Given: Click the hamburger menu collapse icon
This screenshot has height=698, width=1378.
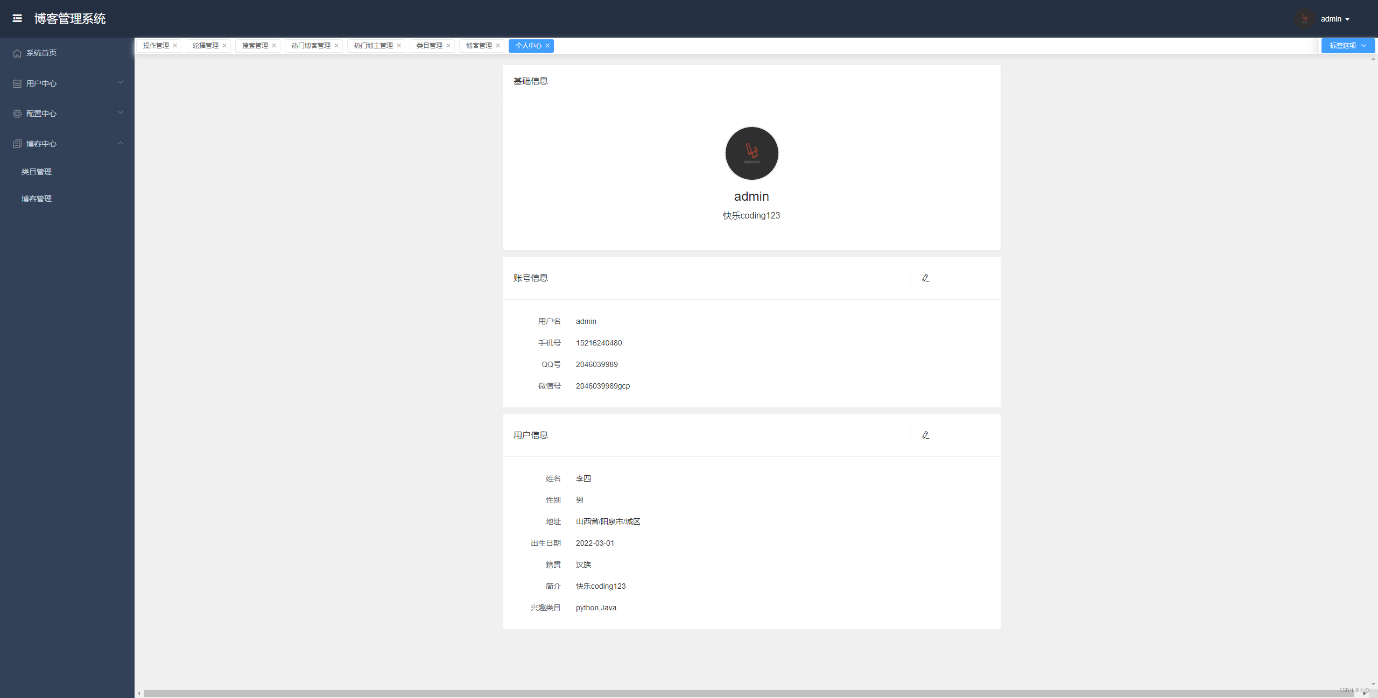Looking at the screenshot, I should pos(17,18).
